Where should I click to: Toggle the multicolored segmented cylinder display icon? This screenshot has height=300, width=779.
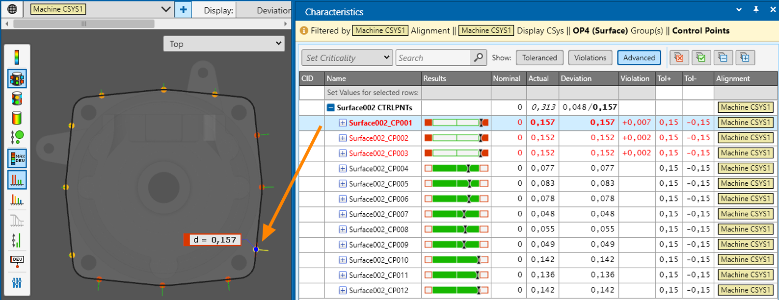(x=17, y=79)
